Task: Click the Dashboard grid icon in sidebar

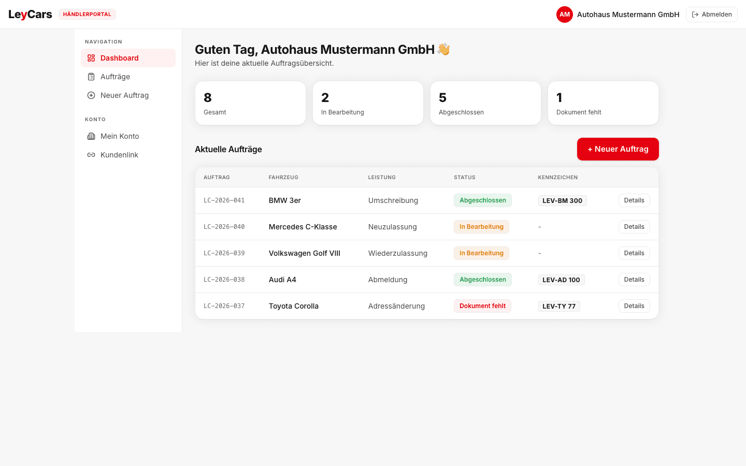Action: click(x=91, y=58)
